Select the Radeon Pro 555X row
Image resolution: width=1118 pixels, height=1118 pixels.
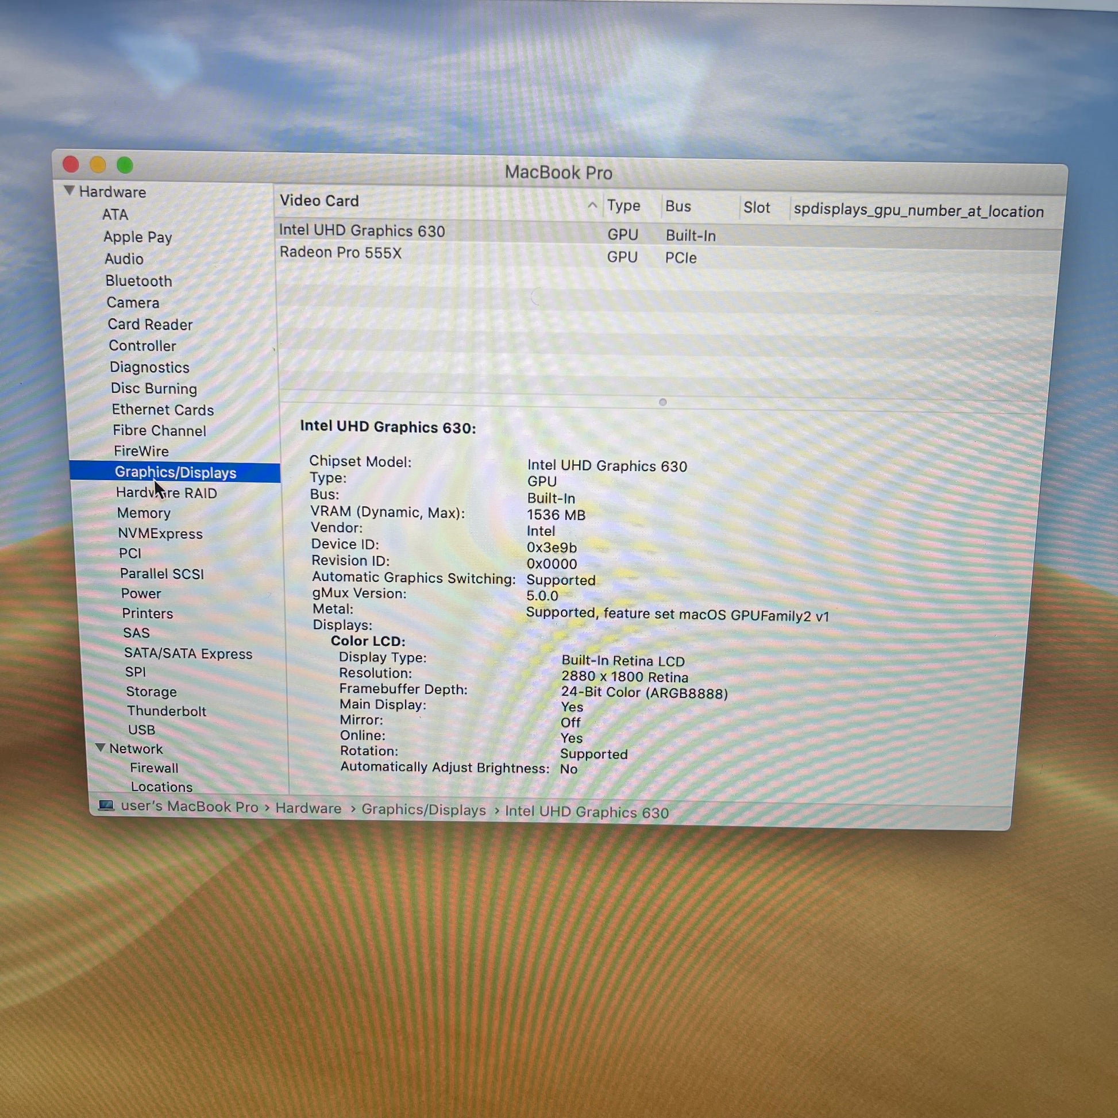click(668, 255)
